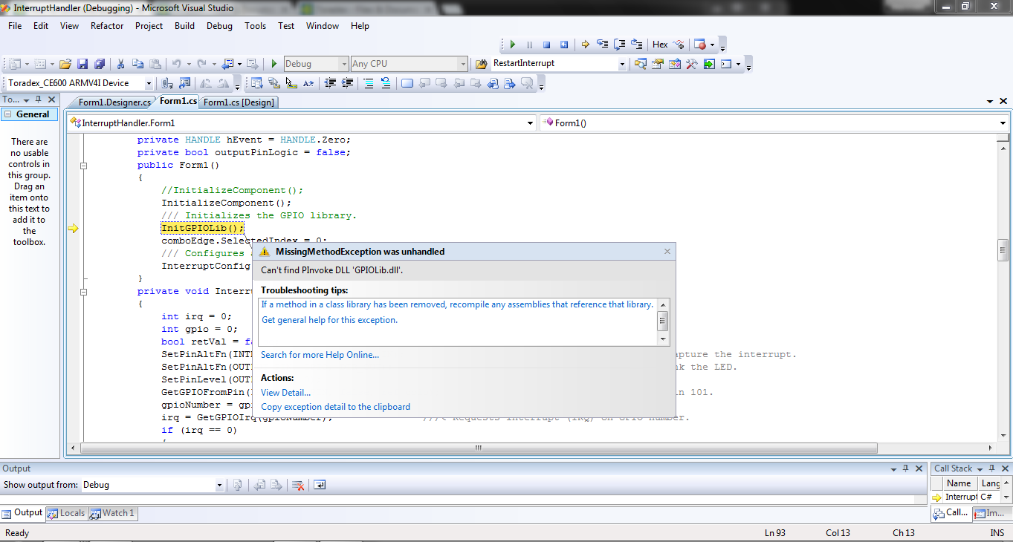Click the Step Out debug icon
The height and width of the screenshot is (542, 1013).
pyautogui.click(x=637, y=44)
